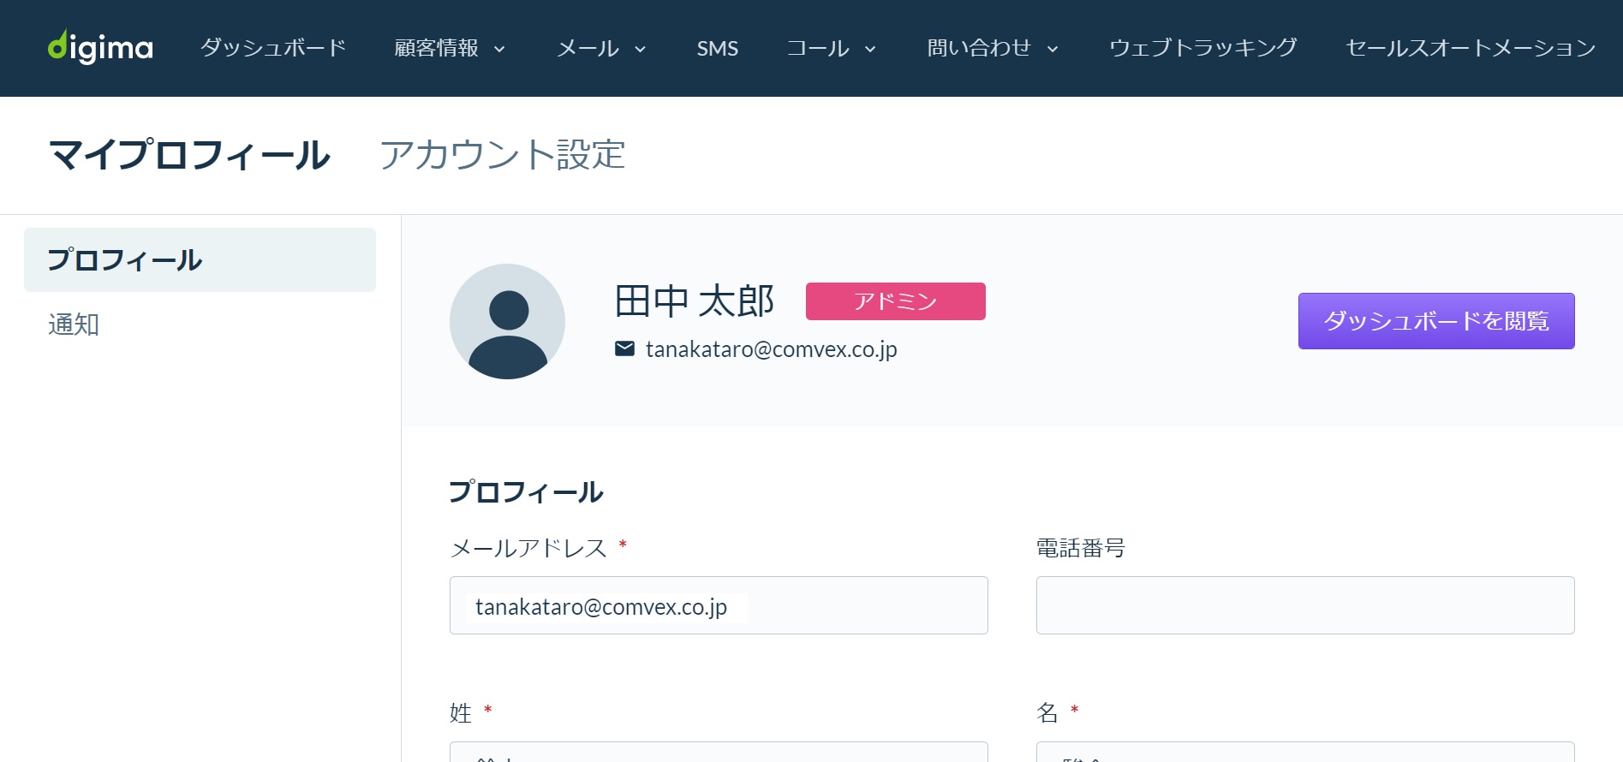Expand the メール dropdown chevron
The image size is (1623, 762).
point(640,49)
